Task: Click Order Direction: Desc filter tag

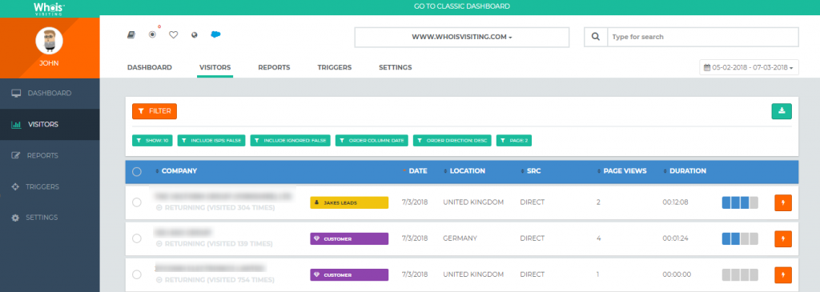Action: (x=452, y=141)
